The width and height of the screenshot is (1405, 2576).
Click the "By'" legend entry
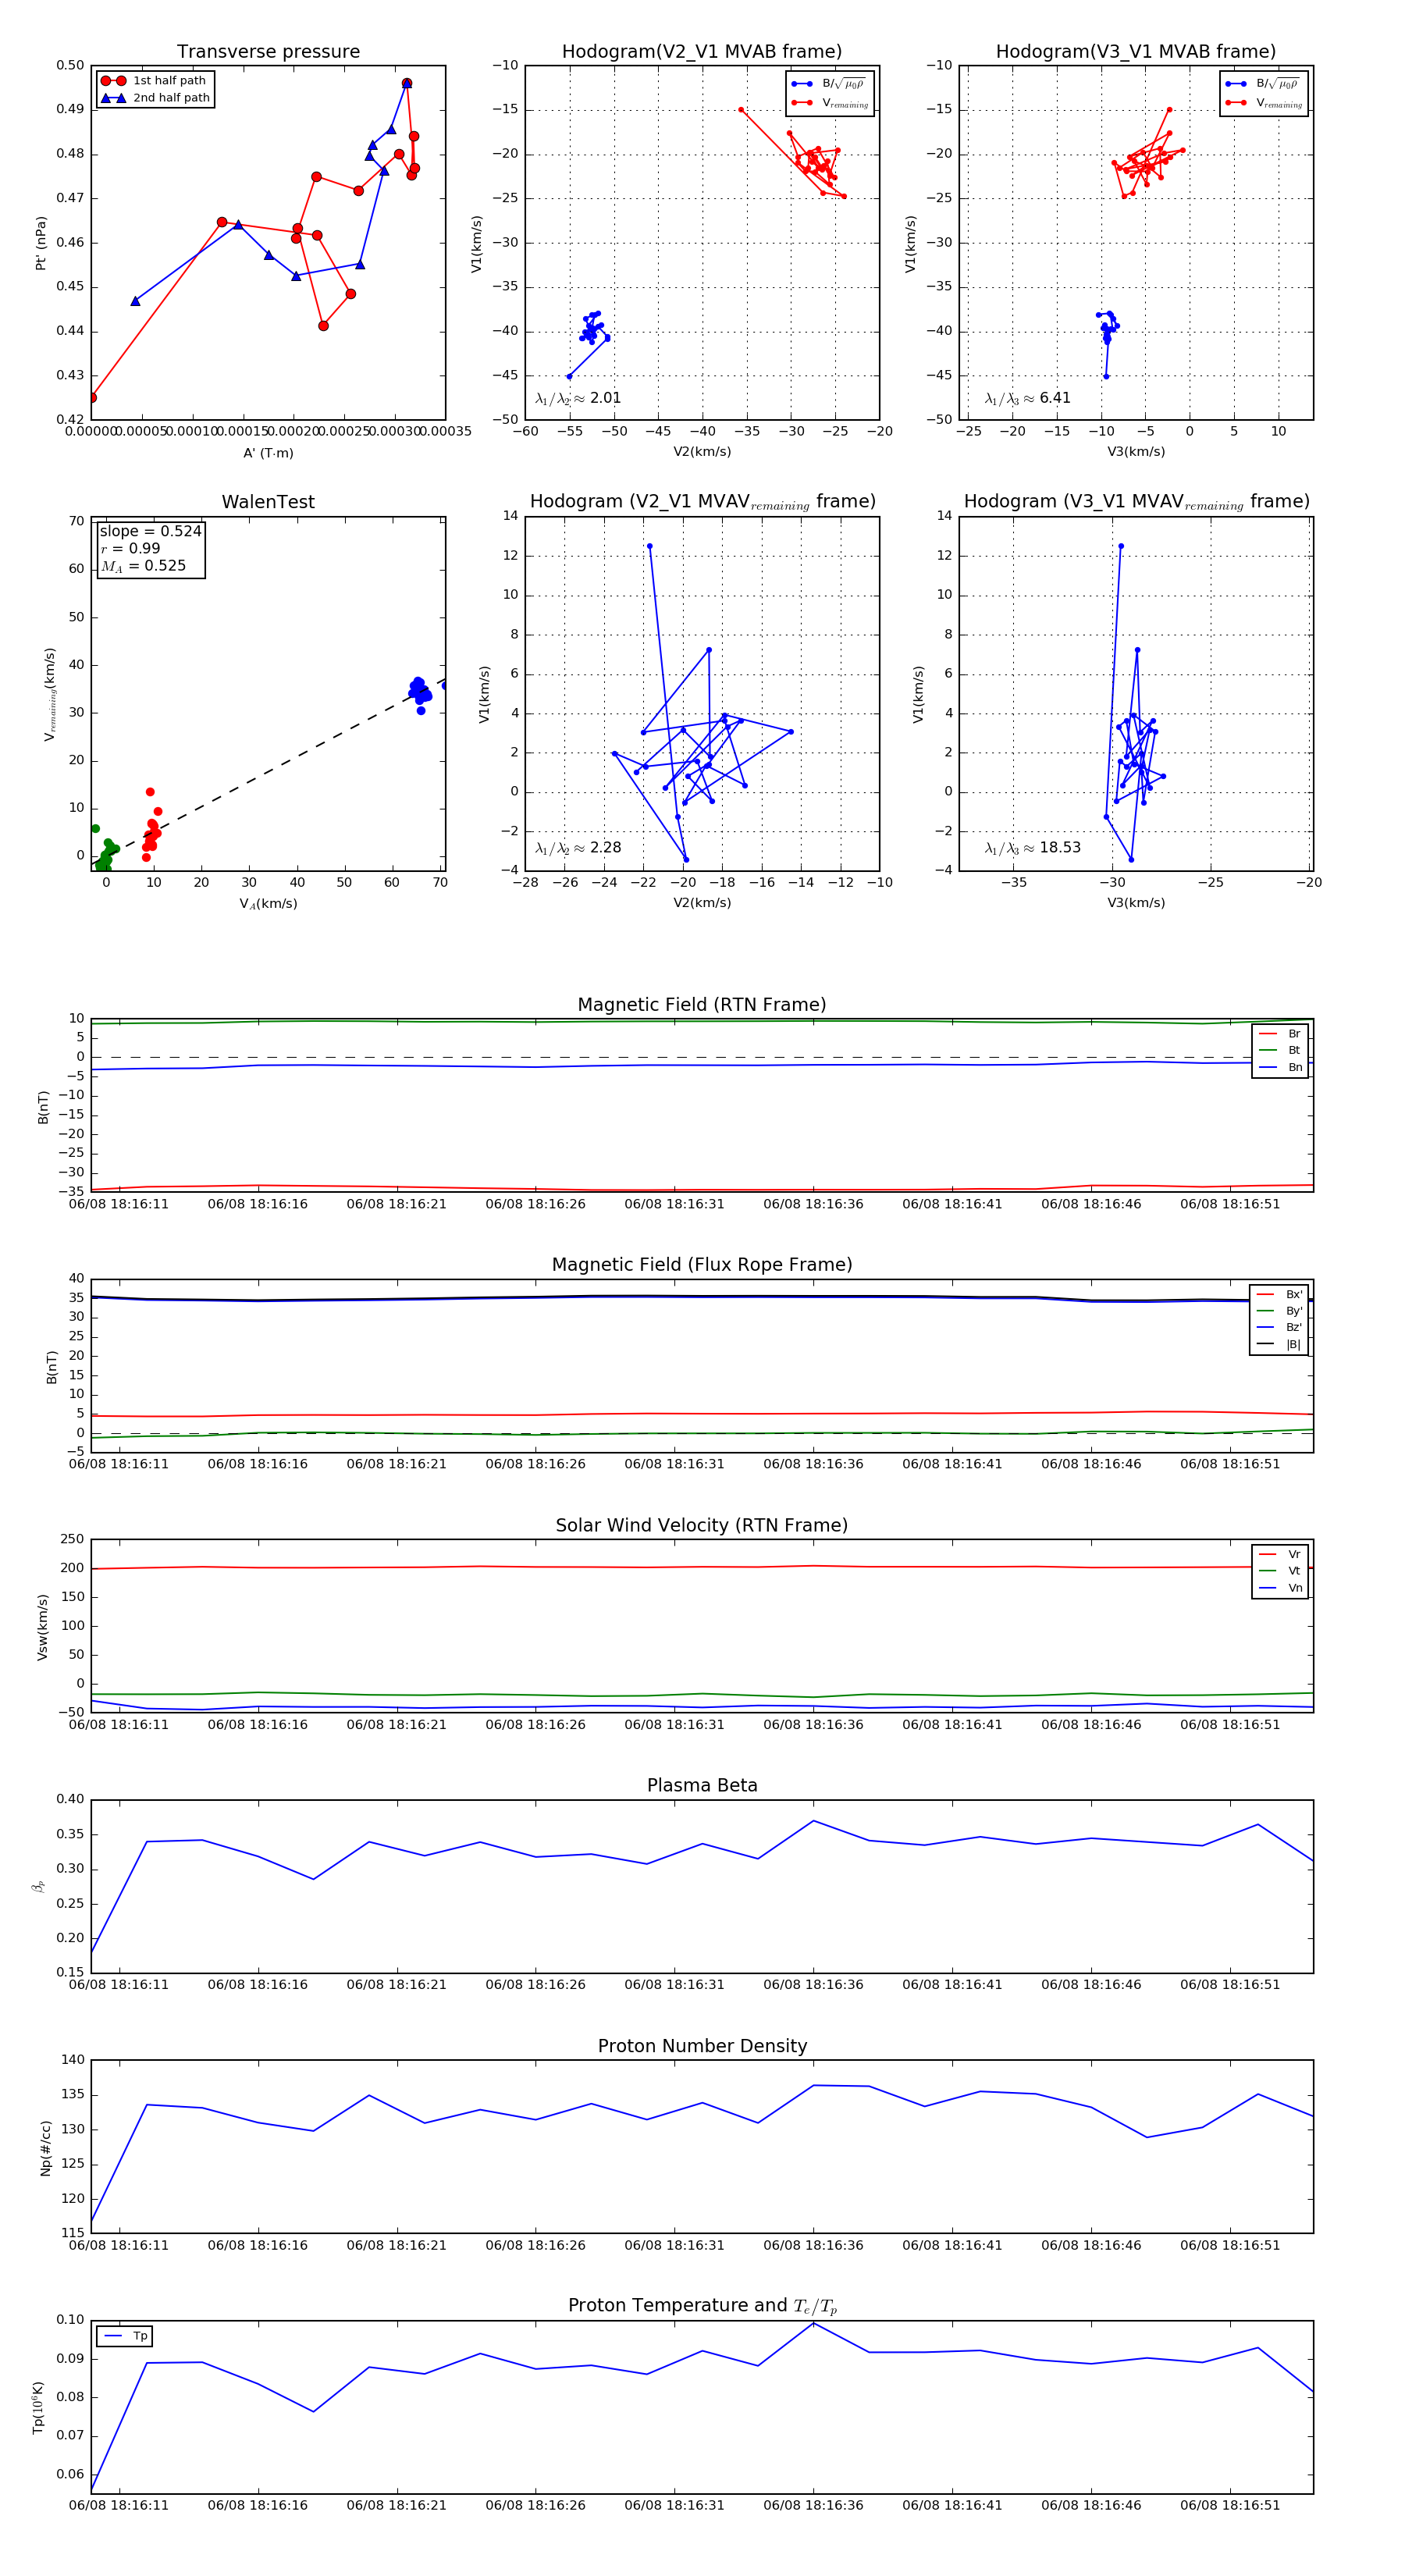point(1279,1311)
